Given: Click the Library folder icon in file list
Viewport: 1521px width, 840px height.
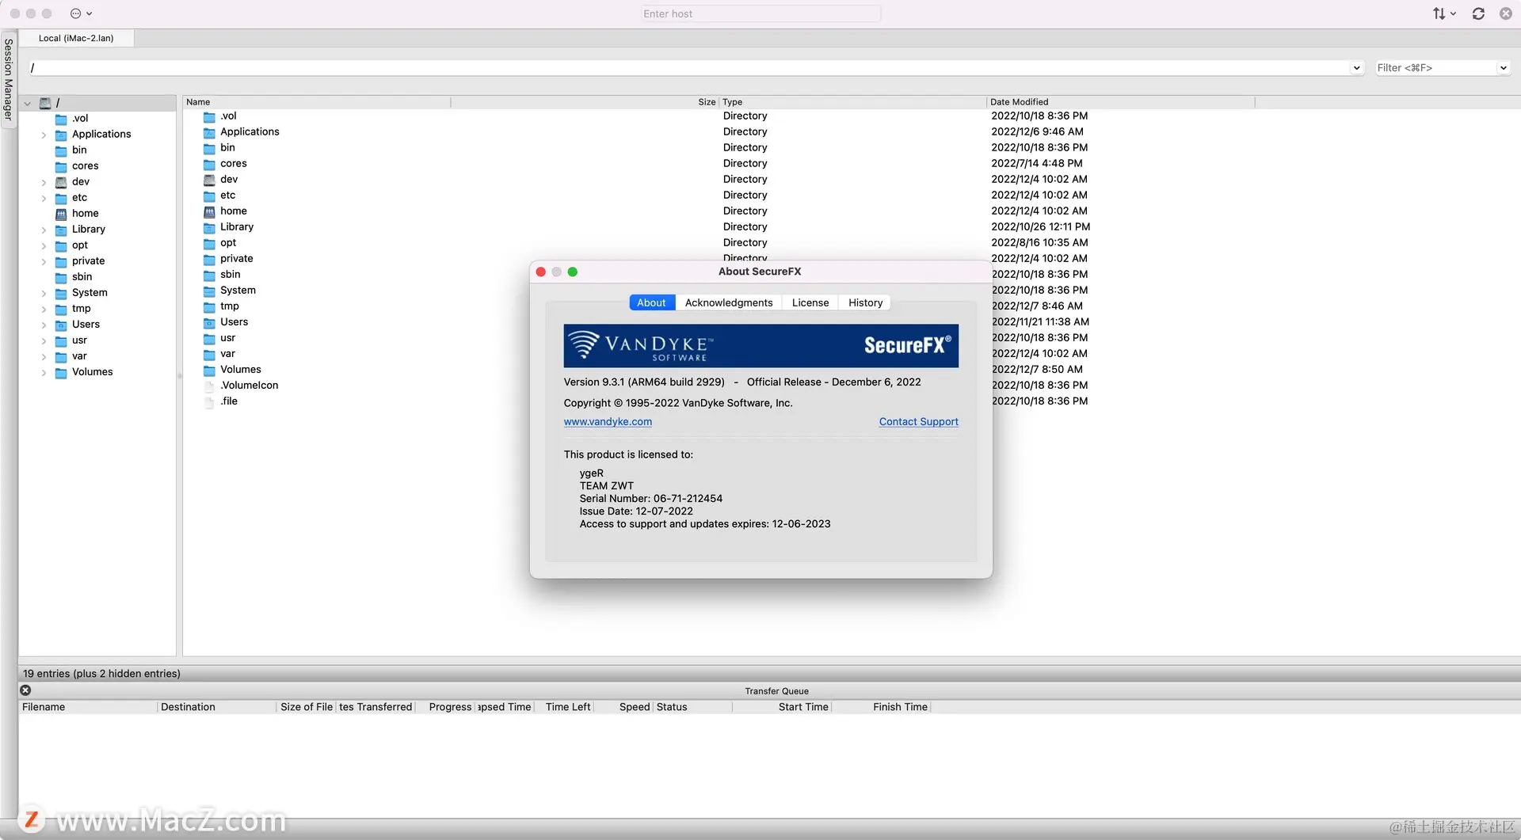Looking at the screenshot, I should click(209, 227).
